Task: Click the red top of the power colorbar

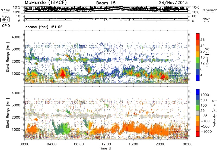Action: [198, 36]
